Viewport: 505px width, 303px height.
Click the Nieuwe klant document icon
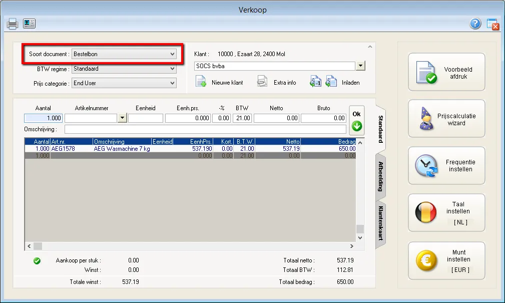point(201,82)
